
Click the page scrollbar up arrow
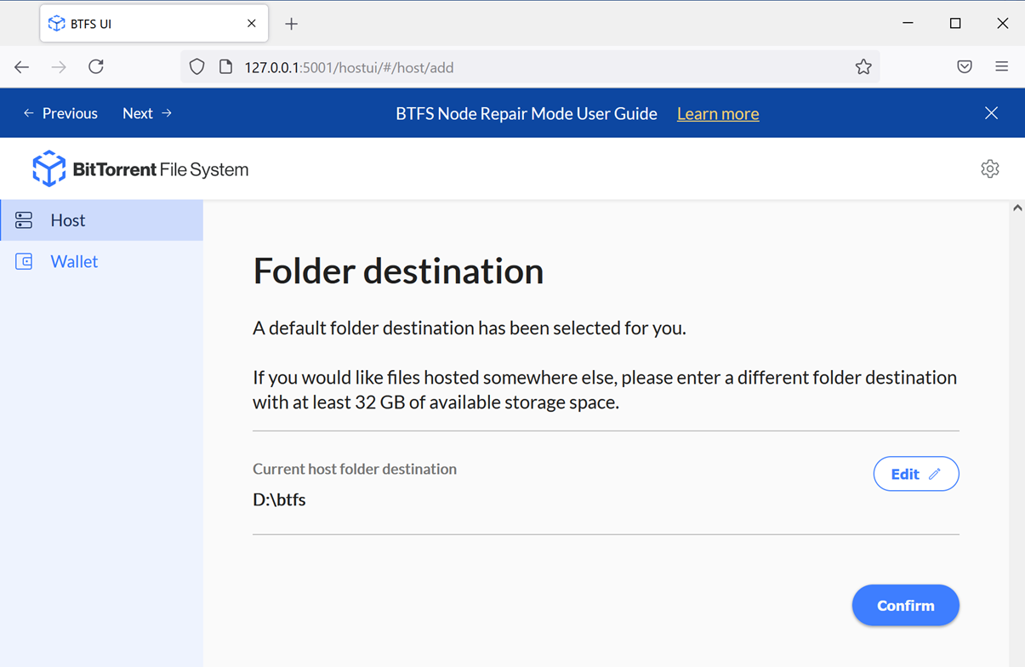click(1017, 208)
